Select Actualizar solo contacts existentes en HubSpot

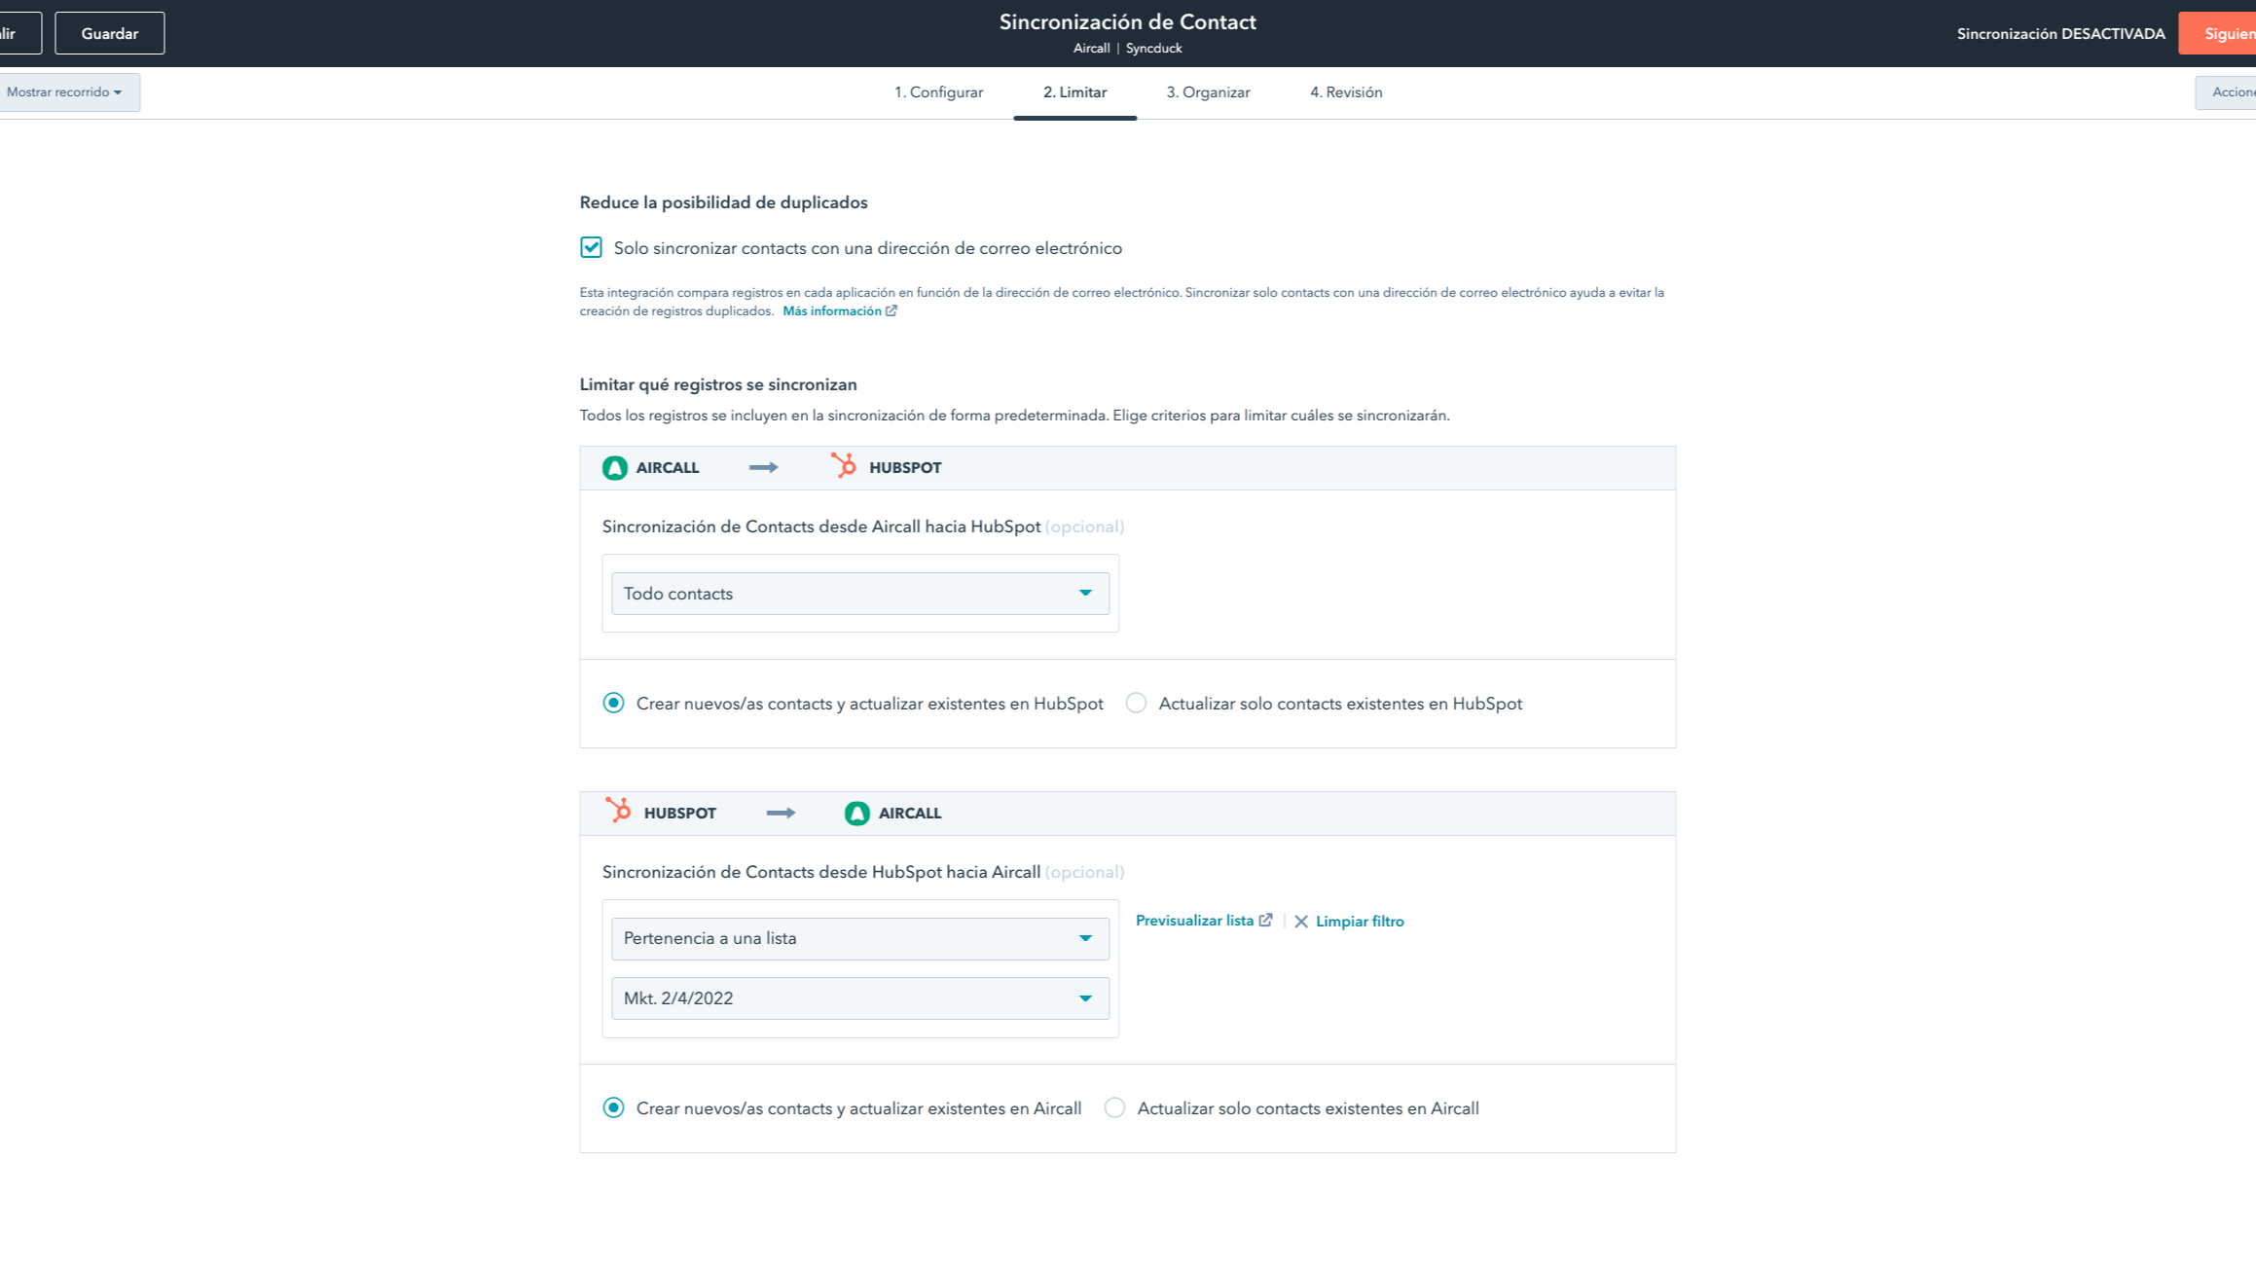(1136, 703)
